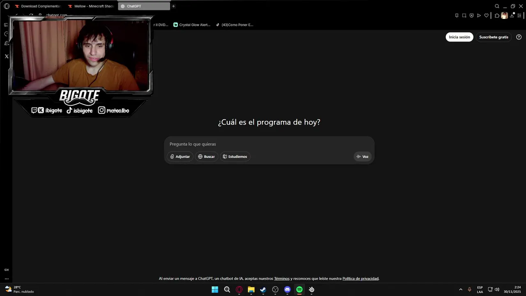The height and width of the screenshot is (296, 526).
Task: Open the ChatGPT help question mark
Action: [519, 37]
